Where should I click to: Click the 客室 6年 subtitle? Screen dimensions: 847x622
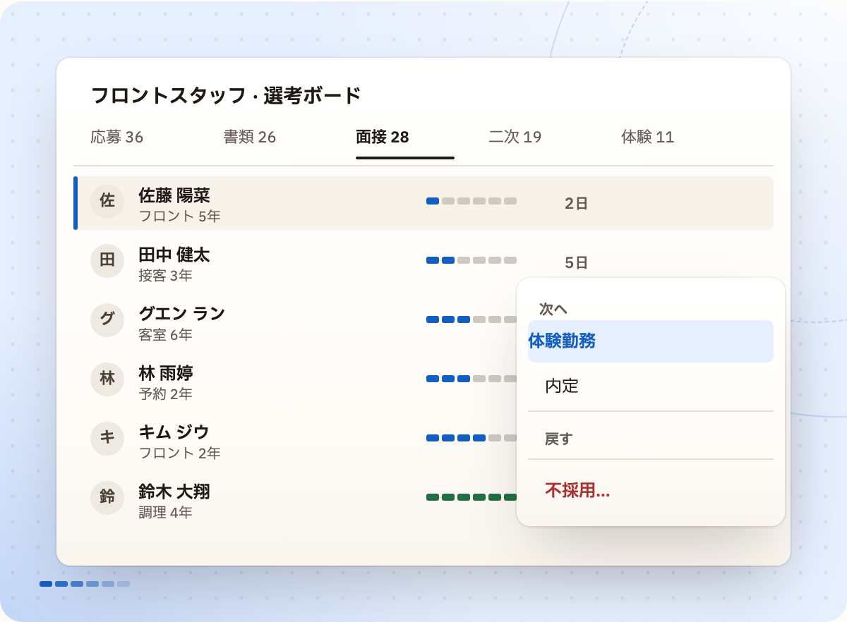[166, 335]
